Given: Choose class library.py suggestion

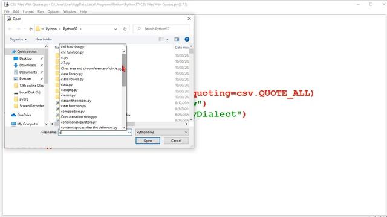Looking at the screenshot, I should 71,74.
